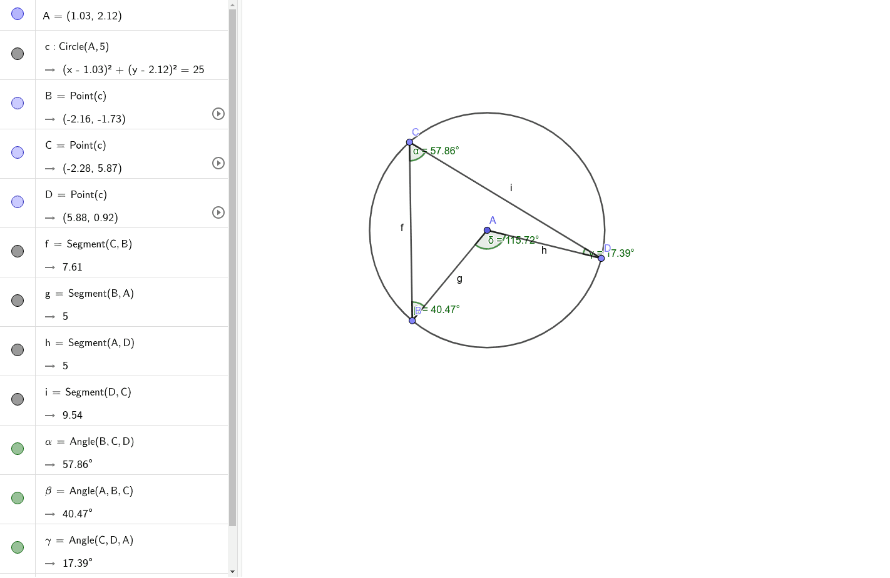Select the 7.61 length value of f
This screenshot has height=578, width=890.
point(72,267)
